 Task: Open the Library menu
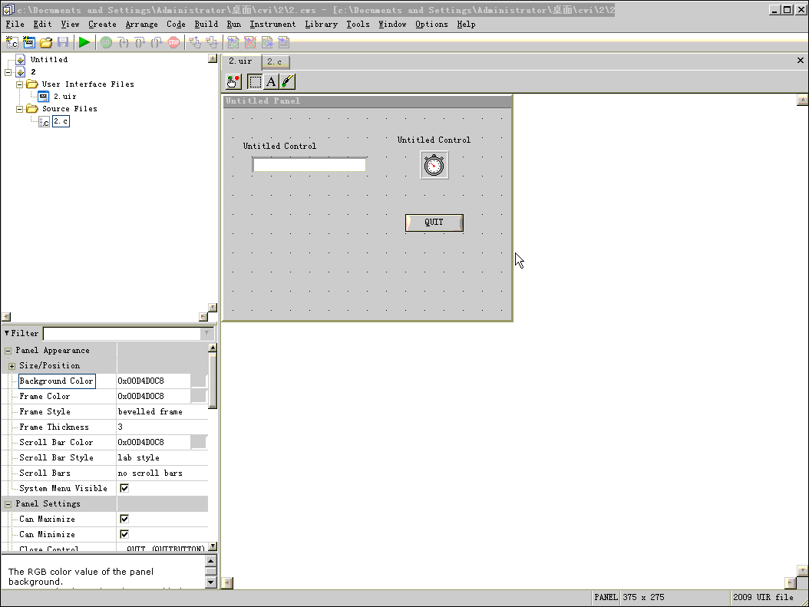(x=321, y=25)
